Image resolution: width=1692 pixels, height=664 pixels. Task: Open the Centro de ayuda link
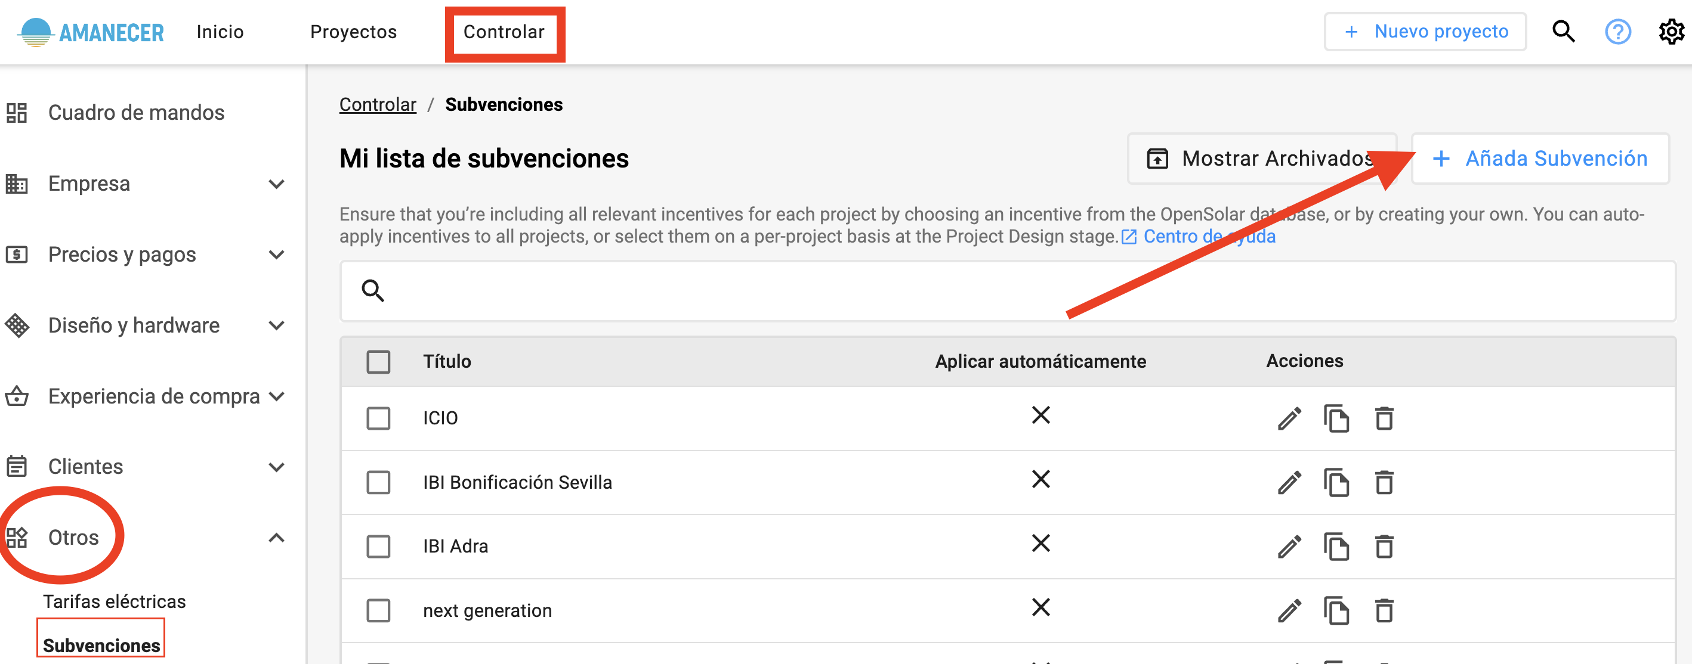click(x=1209, y=237)
